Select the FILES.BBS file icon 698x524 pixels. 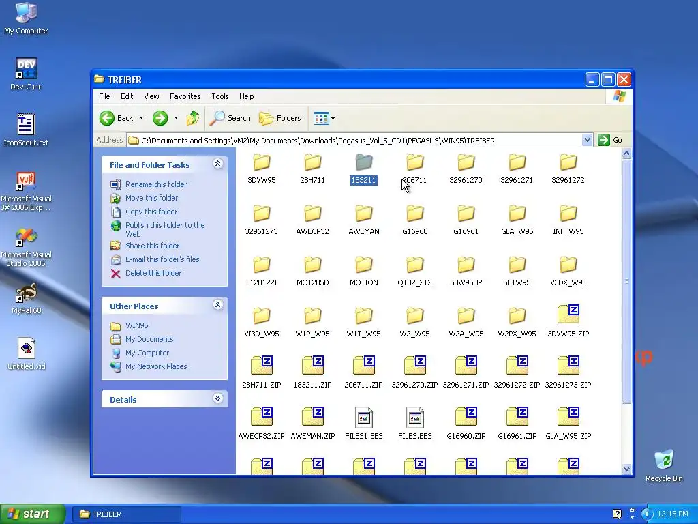click(x=415, y=417)
